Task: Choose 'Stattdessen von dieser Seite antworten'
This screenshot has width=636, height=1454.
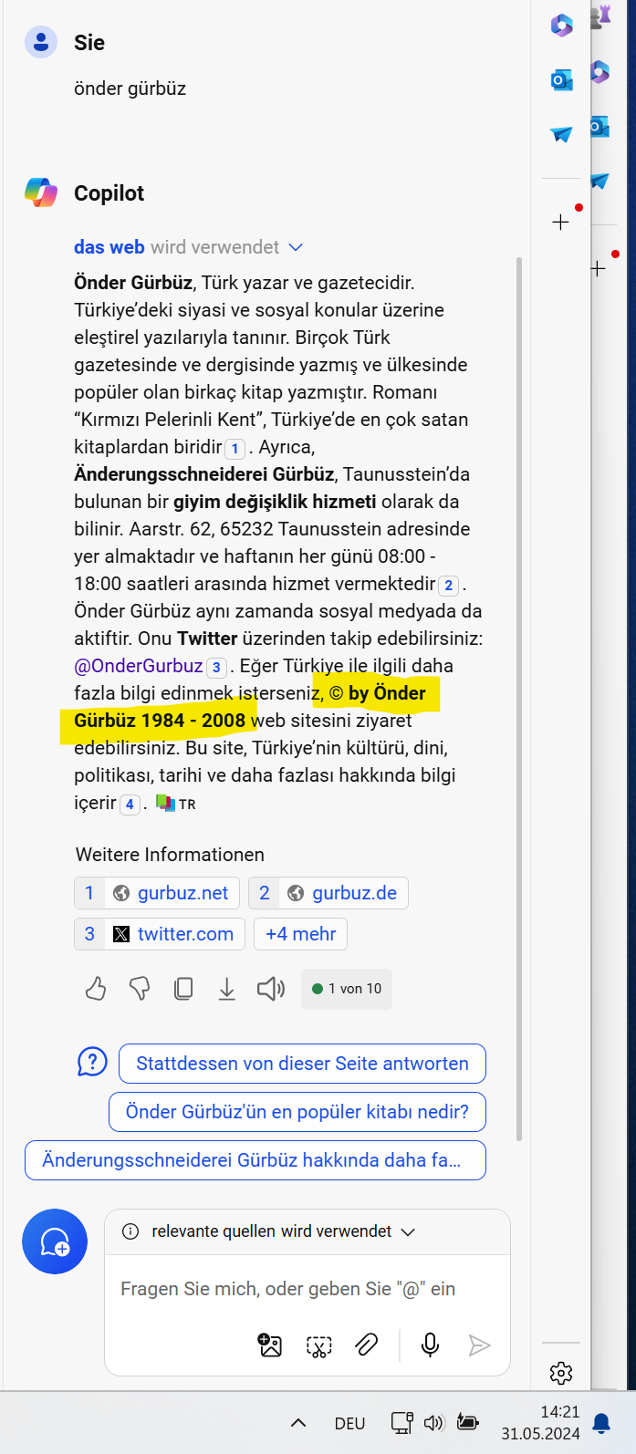Action: (302, 1064)
